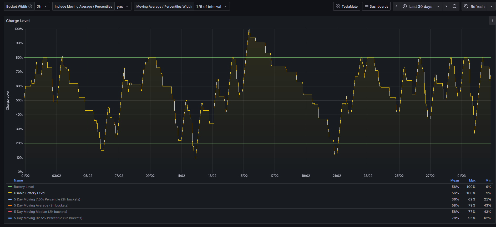Shift time range forward with right arrow
Image resolution: width=496 pixels, height=227 pixels.
446,6
